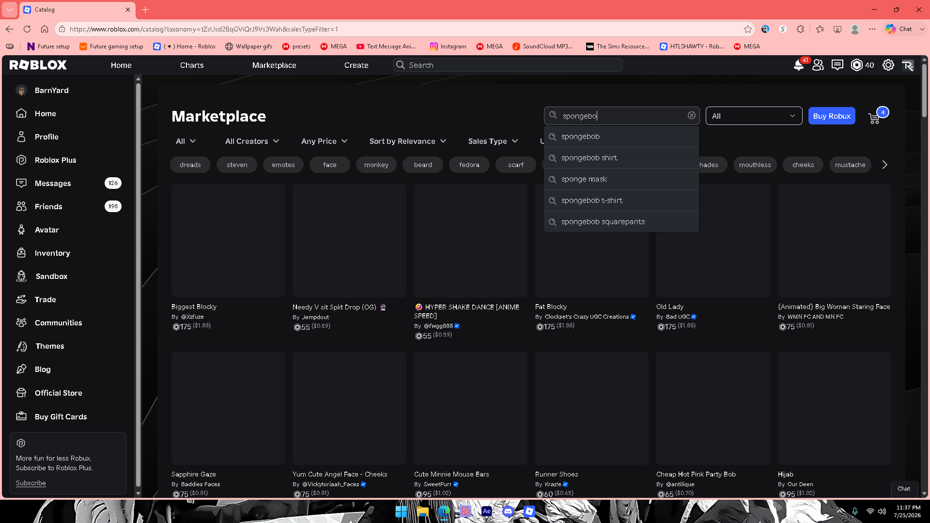Open After Effects from the taskbar
930x523 pixels.
pyautogui.click(x=486, y=511)
